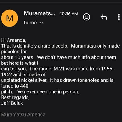Open the emoji reaction picker
Screen dimensions: 122x122
coord(87,17)
